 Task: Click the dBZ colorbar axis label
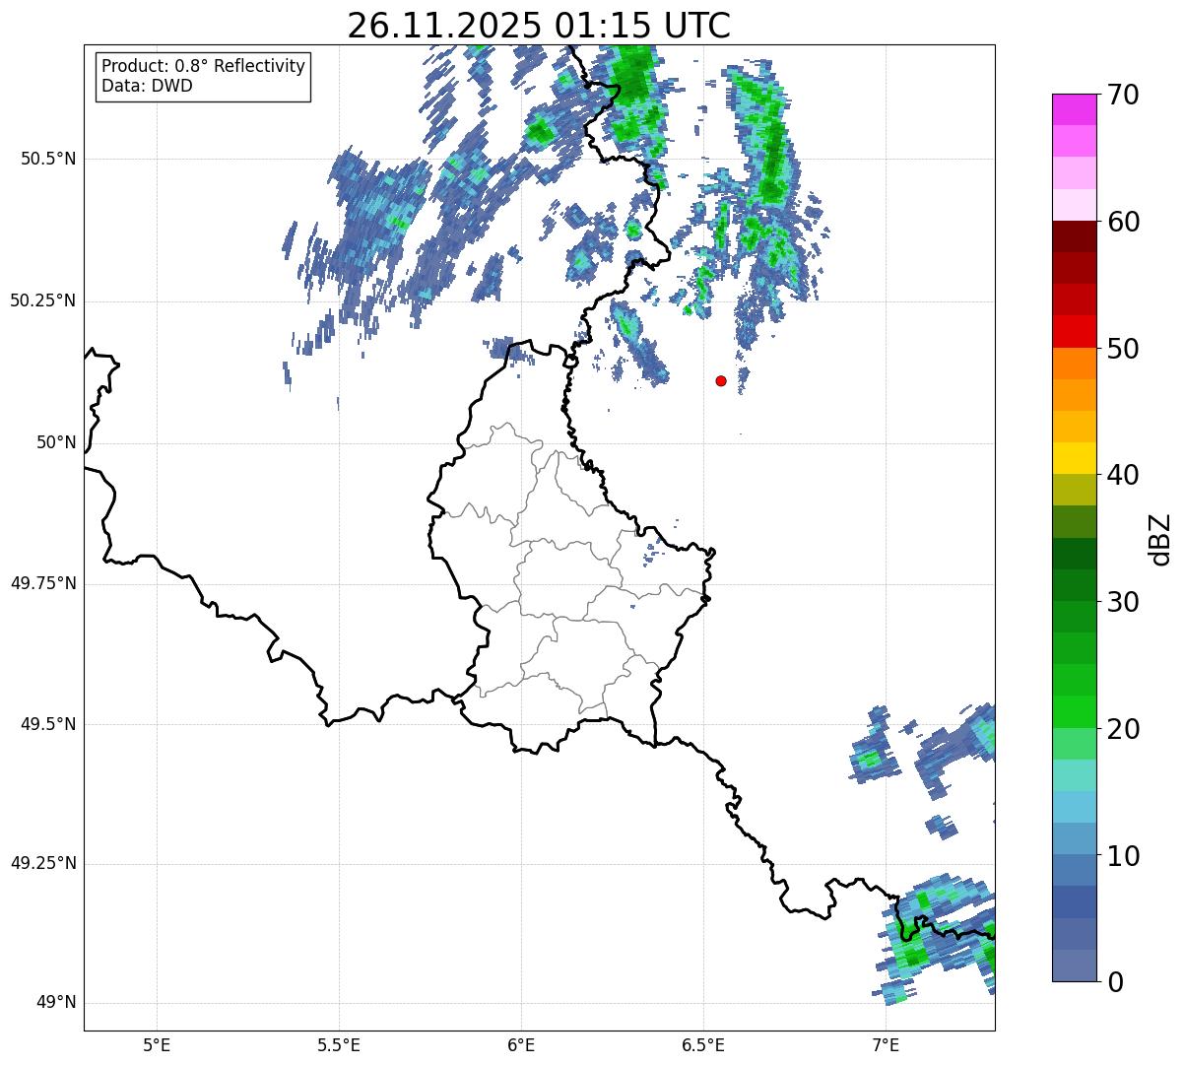coord(1160,539)
